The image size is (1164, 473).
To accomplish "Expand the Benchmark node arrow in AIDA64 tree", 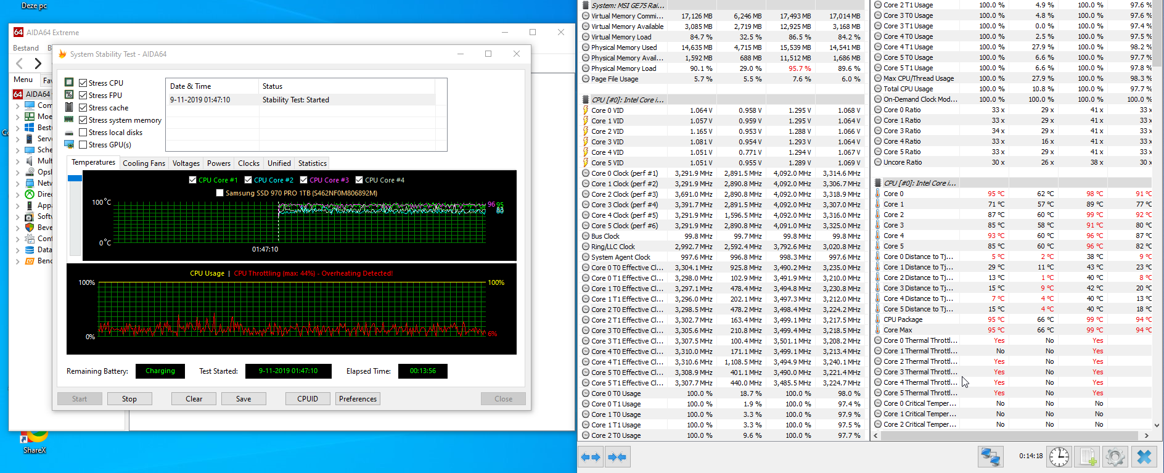I will click(x=17, y=261).
